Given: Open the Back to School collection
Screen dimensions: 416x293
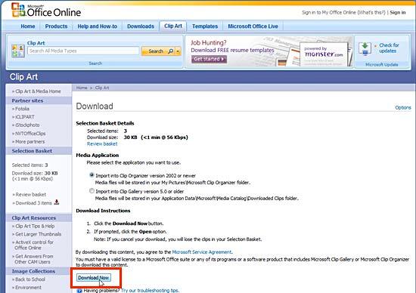Looking at the screenshot, I should (x=30, y=279).
